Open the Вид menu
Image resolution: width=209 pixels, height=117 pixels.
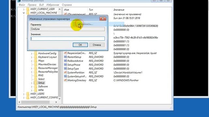pos(41,5)
